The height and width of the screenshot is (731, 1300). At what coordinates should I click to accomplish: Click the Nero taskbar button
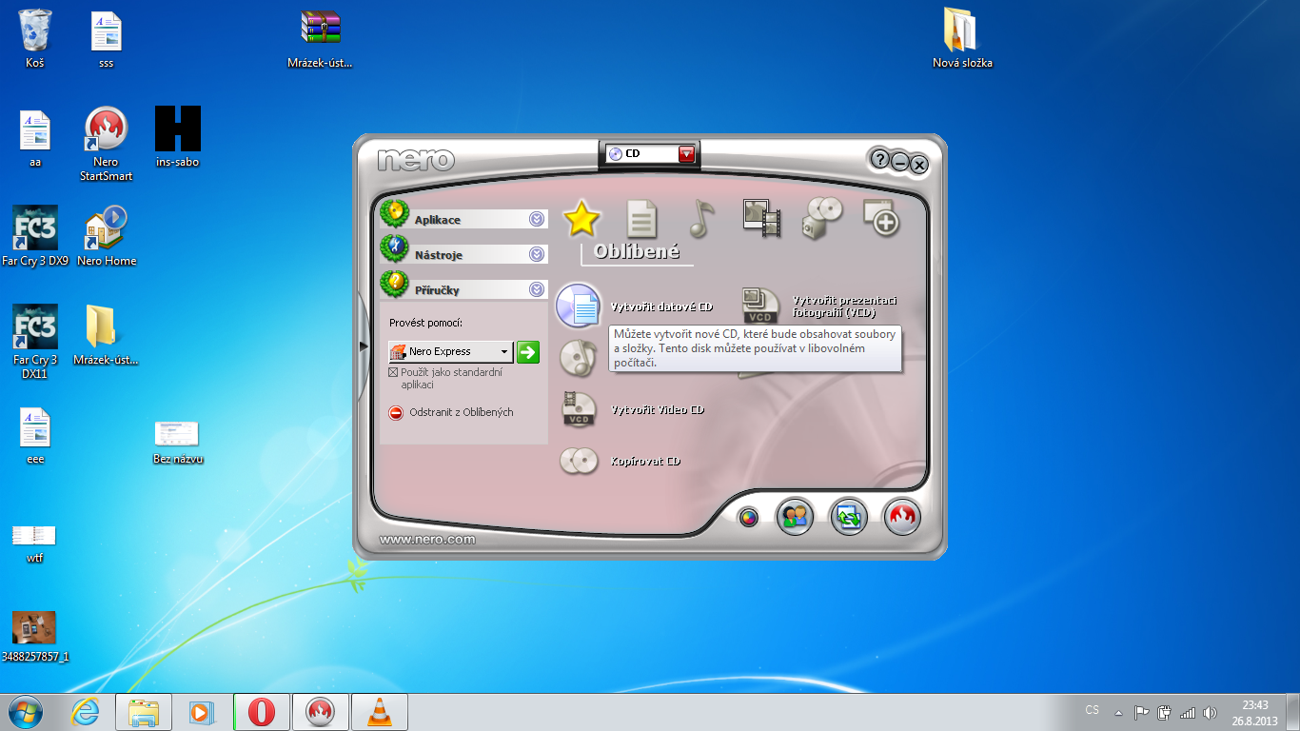321,712
